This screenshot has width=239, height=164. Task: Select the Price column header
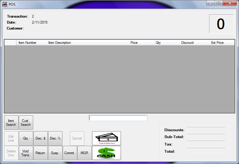pos(141,43)
